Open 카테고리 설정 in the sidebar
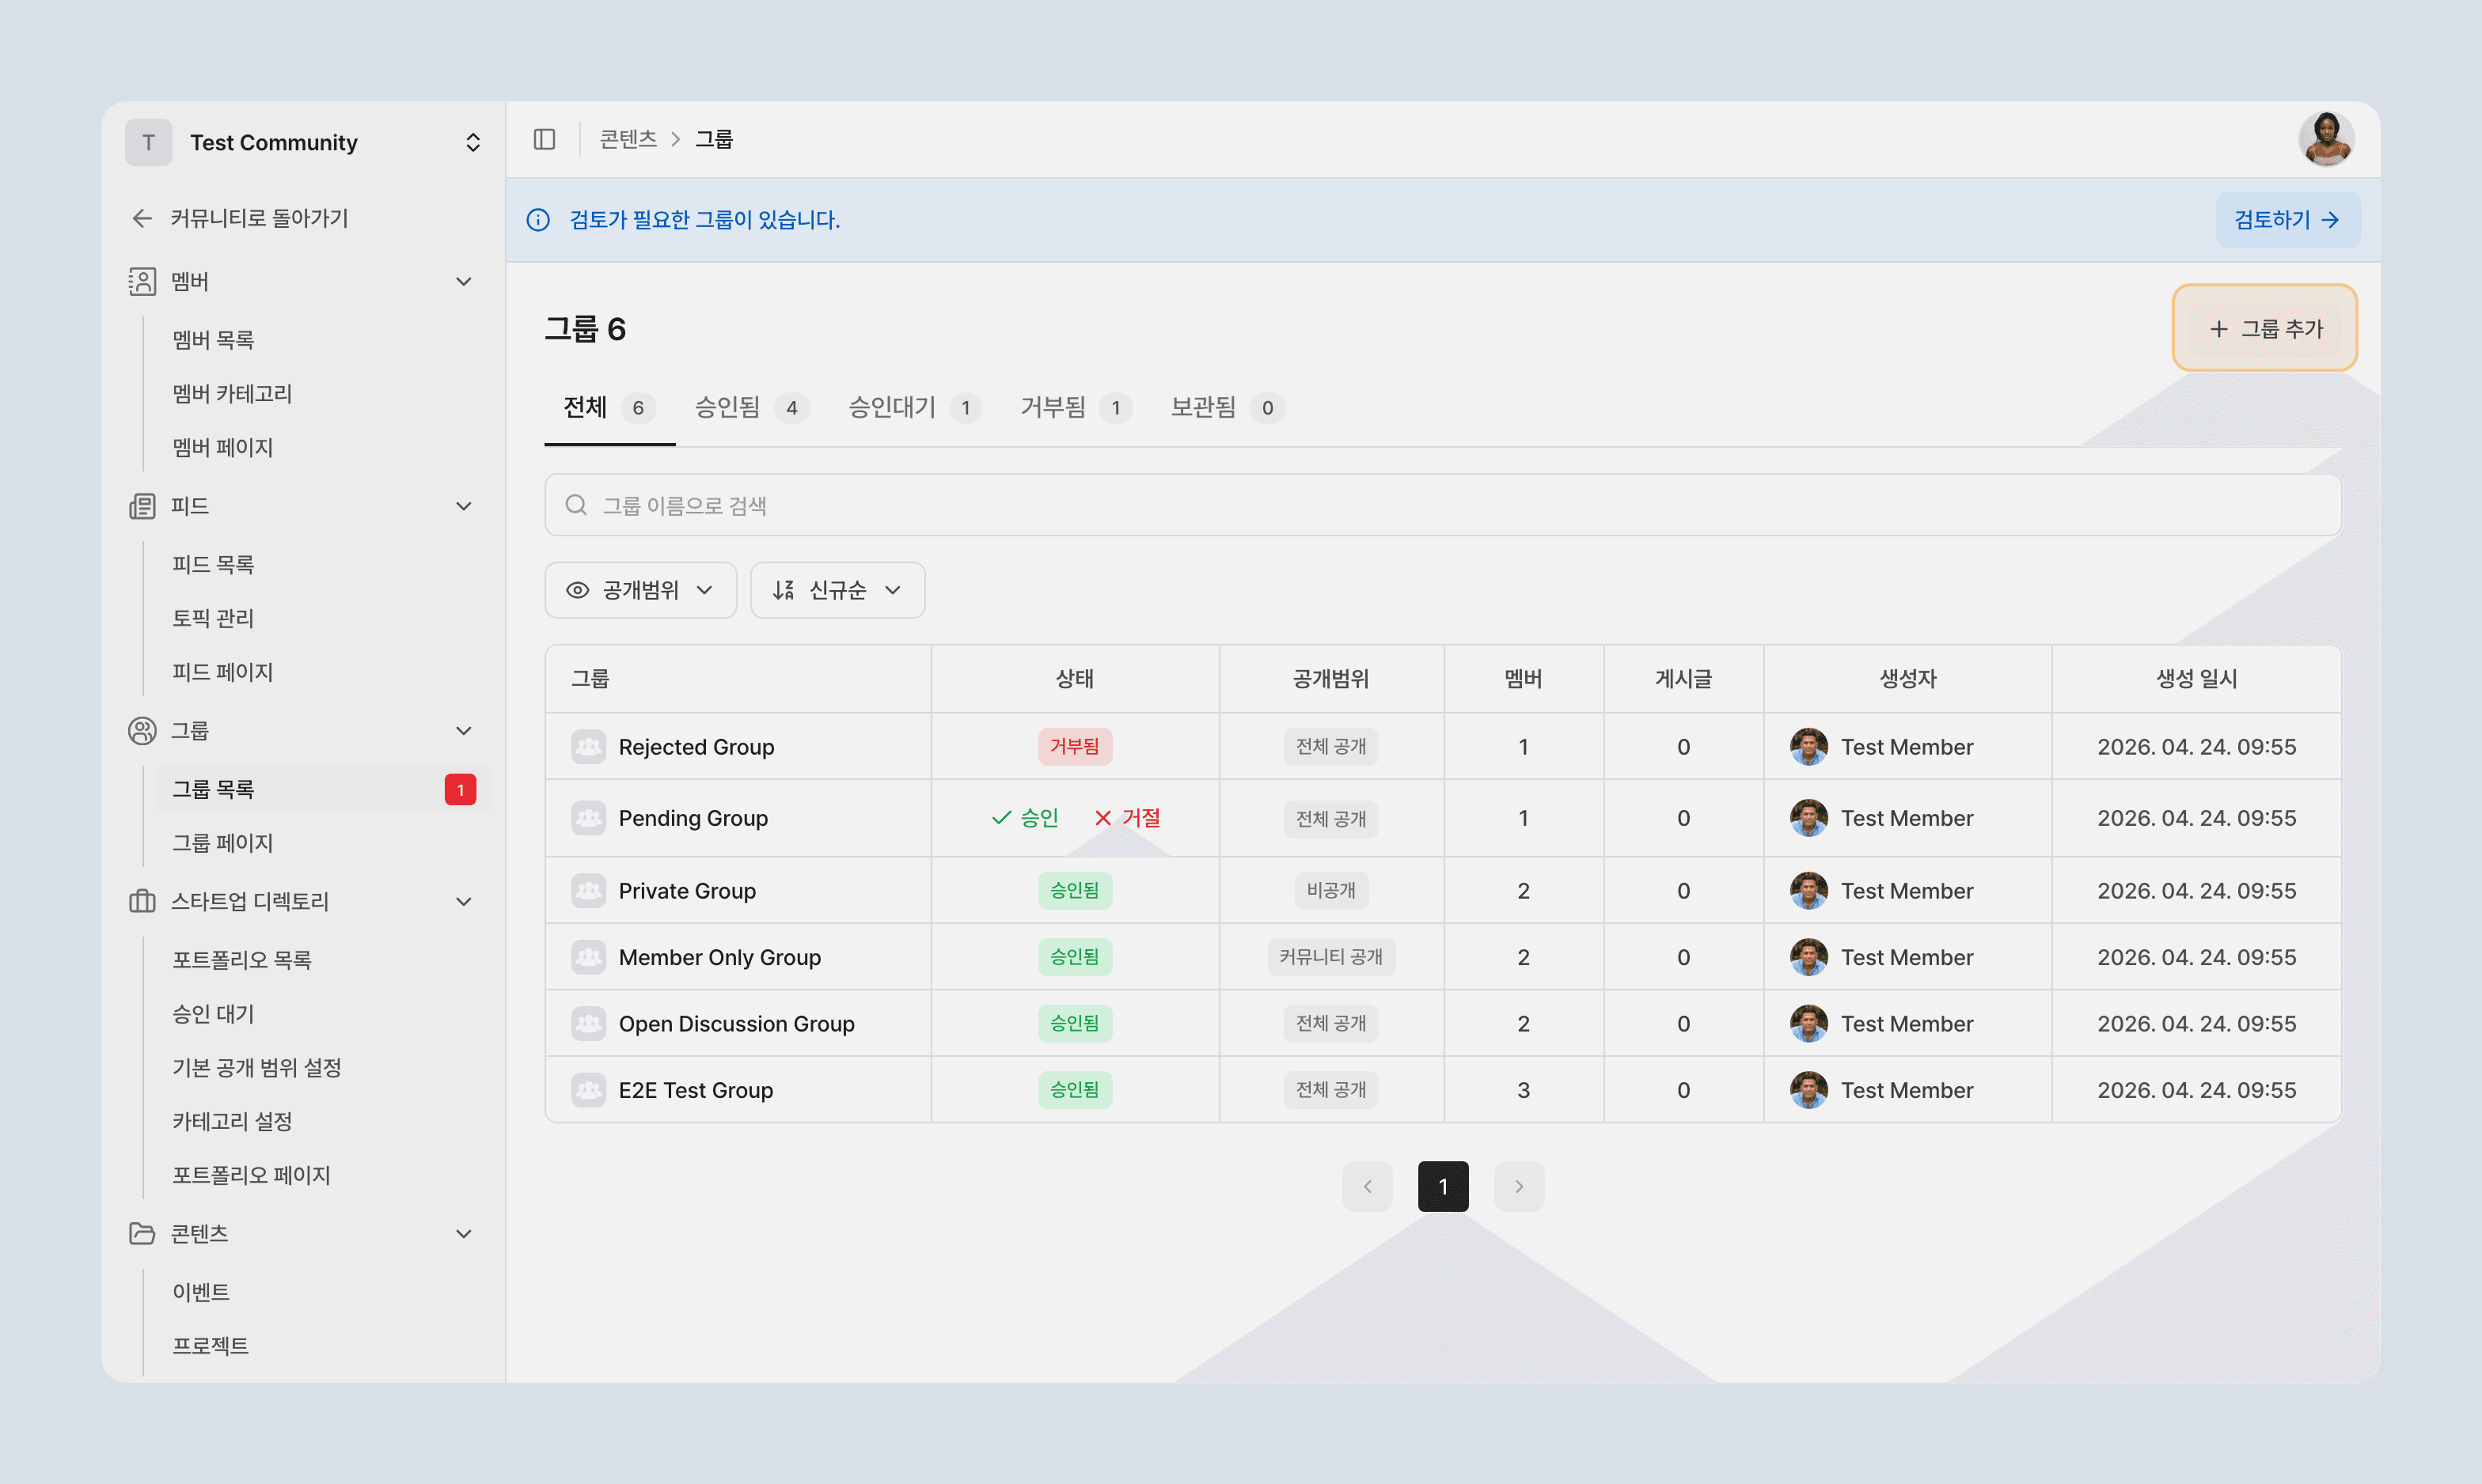This screenshot has width=2482, height=1484. (x=232, y=1122)
